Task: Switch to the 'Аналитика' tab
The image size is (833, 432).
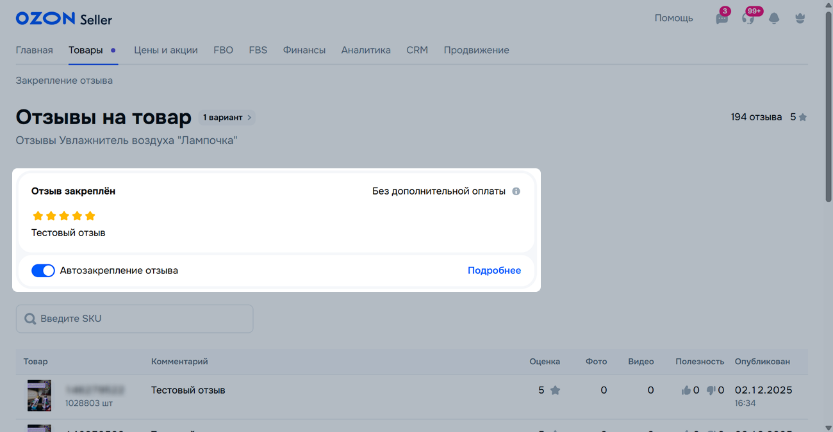Action: 366,50
